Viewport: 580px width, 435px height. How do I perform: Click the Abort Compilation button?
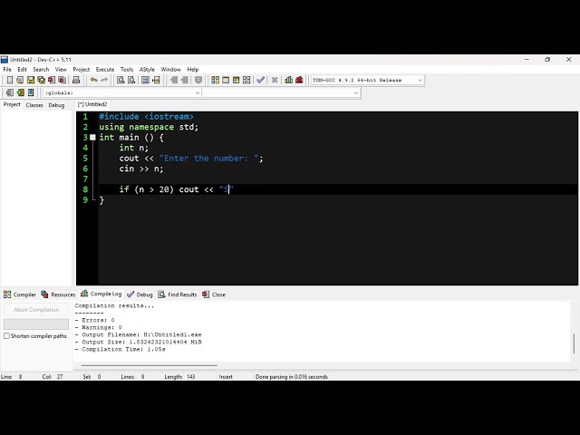[x=36, y=310]
